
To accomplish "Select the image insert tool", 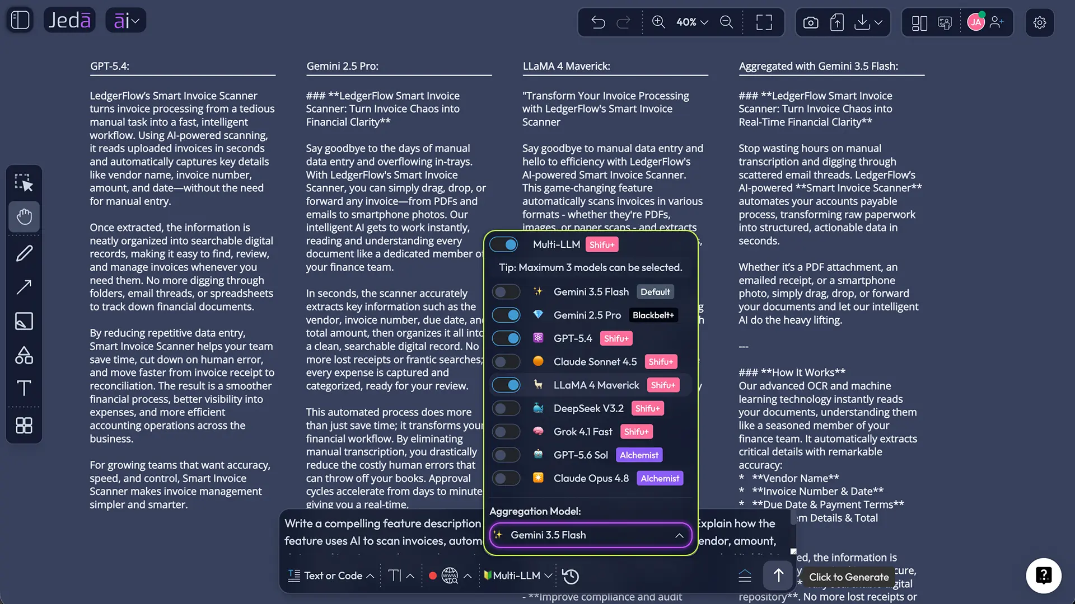I will point(24,321).
